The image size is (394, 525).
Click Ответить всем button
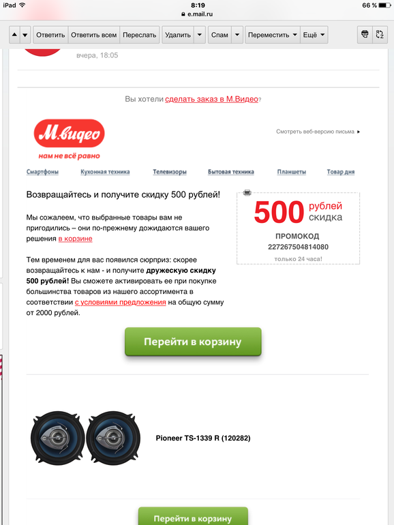(x=94, y=35)
